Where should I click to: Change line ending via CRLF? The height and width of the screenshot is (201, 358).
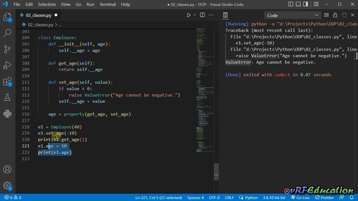point(229,198)
